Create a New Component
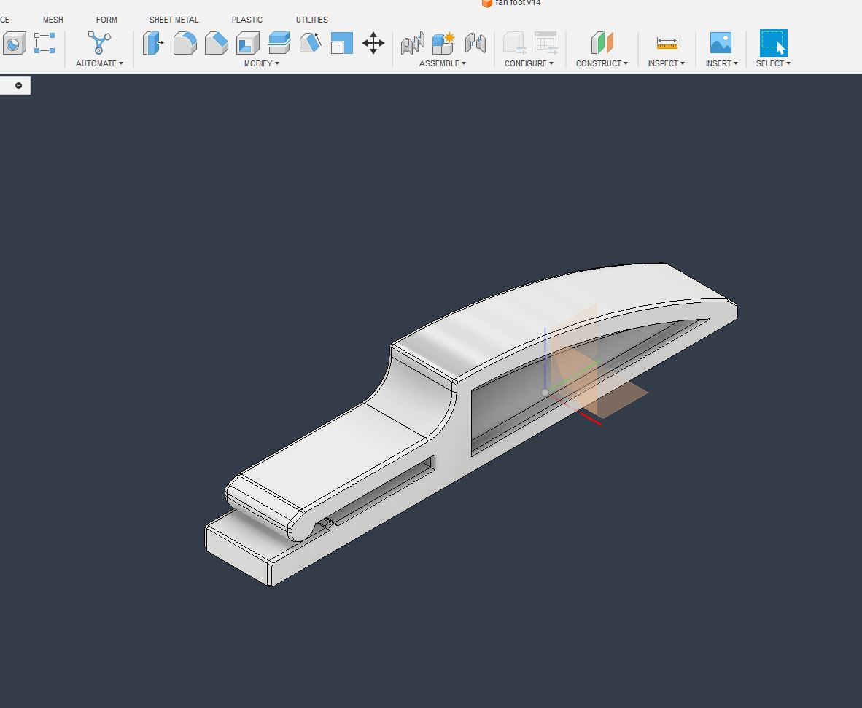 coord(443,43)
